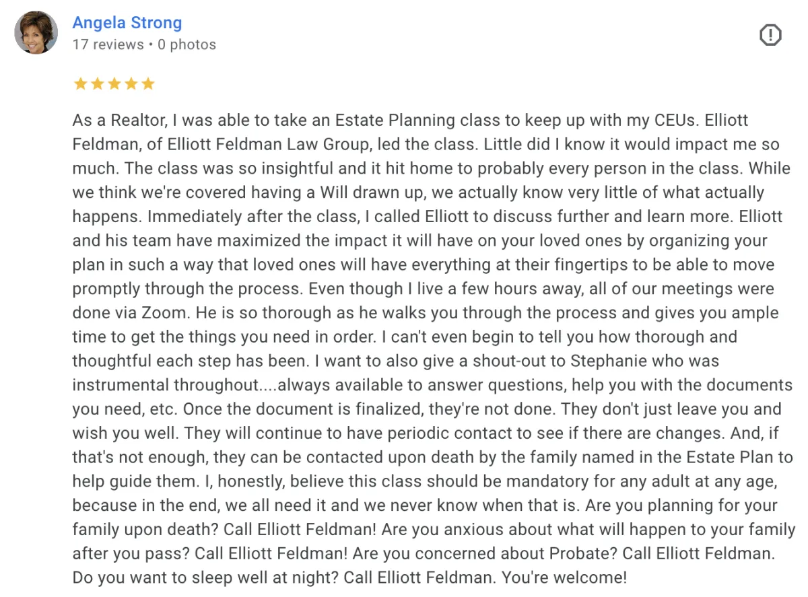Open the Angela Strong reviewer name link
Viewport: 808px width, 597px height.
click(127, 22)
